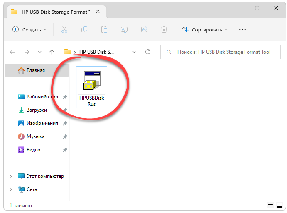The image size is (287, 213).
Task: Click the breadcrumb chevron after folder icon
Action: point(75,53)
